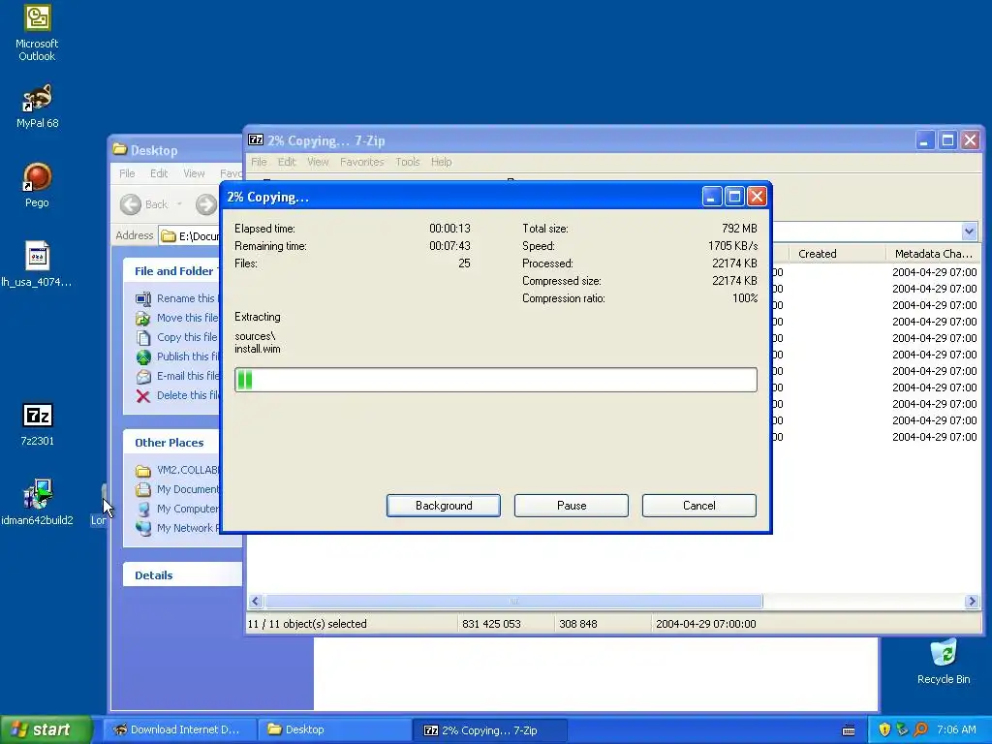
Task: Click the 7:06 AM taskbar clock
Action: (x=956, y=729)
